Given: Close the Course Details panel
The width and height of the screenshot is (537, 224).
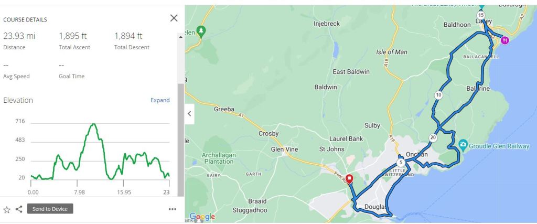Looking at the screenshot, I should pos(174,18).
